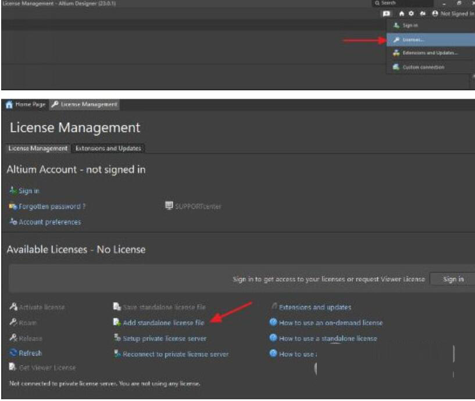Open the feedback chat icon in toolbar

[386, 13]
